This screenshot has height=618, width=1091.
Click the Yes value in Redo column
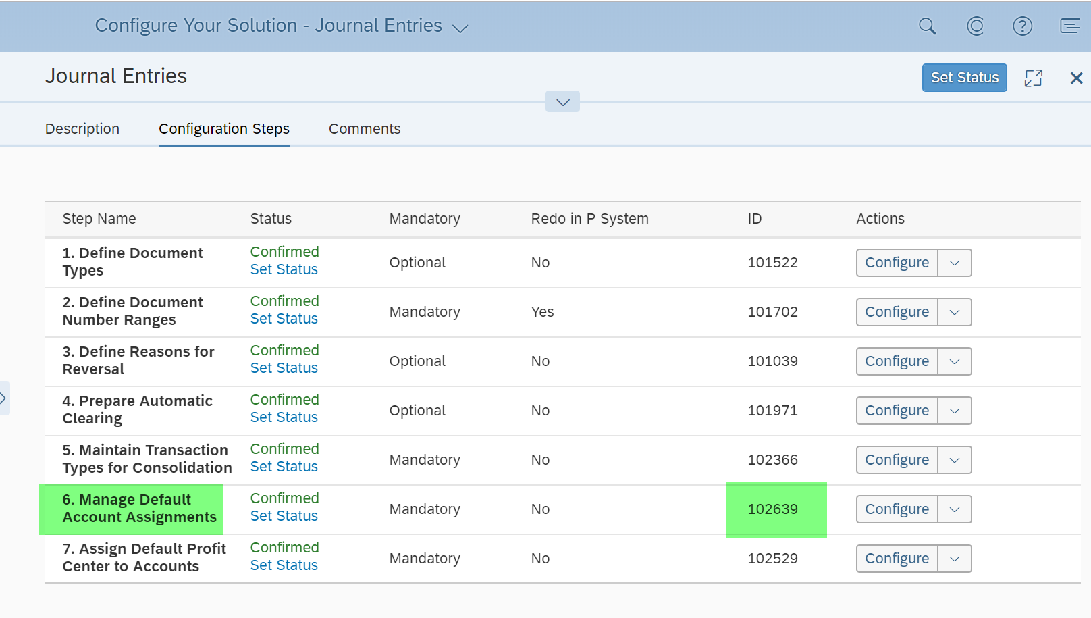(542, 312)
